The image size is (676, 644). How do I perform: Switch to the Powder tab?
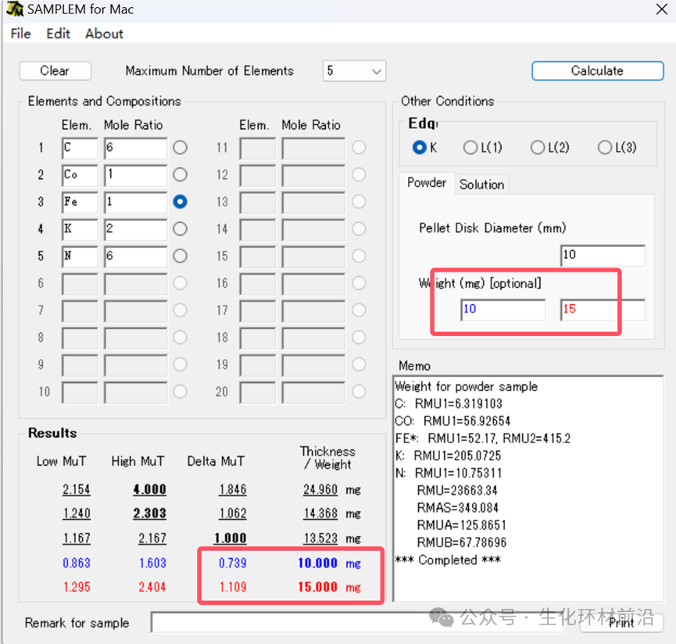point(427,183)
